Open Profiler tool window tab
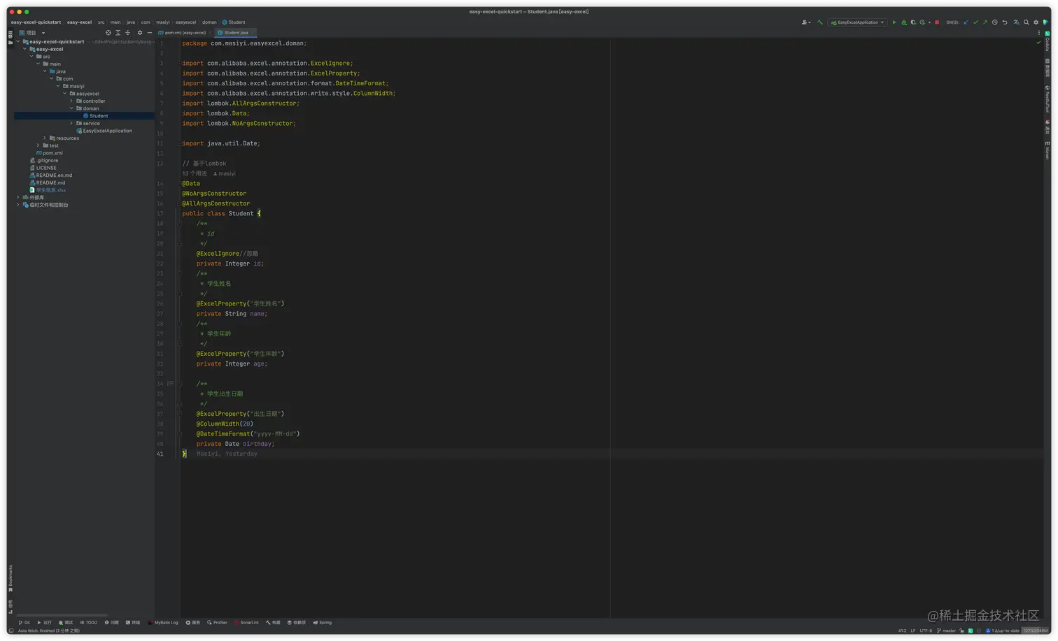Screen dimensions: 1058x641 pyautogui.click(x=217, y=622)
